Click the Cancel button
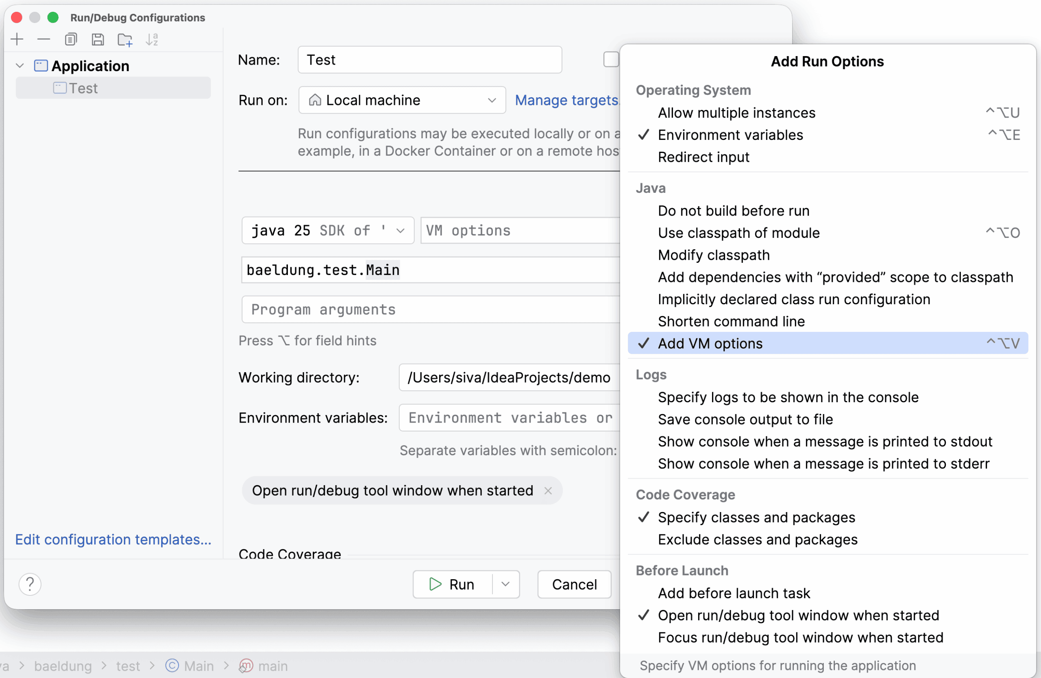The image size is (1041, 678). pyautogui.click(x=574, y=584)
